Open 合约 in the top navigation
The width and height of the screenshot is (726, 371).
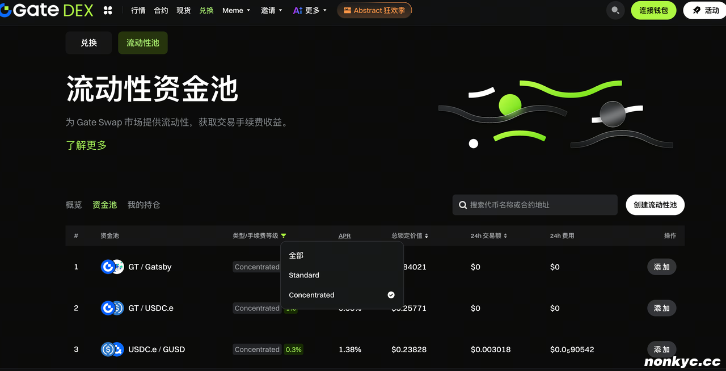[x=161, y=10]
